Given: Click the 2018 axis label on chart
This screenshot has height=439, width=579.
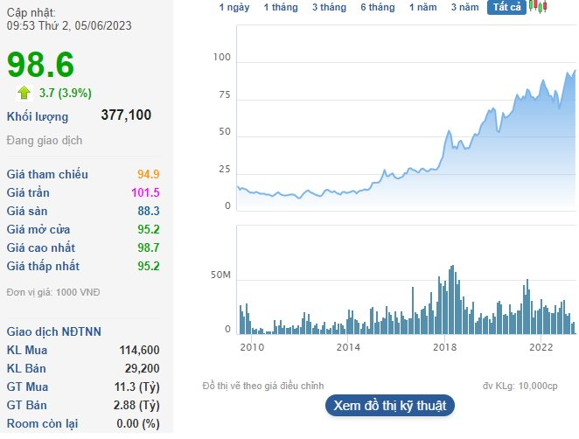Looking at the screenshot, I should point(444,348).
